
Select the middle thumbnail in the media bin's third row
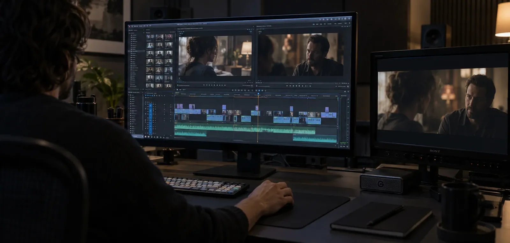pos(159,54)
